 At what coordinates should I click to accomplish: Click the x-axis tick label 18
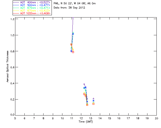(138, 118)
